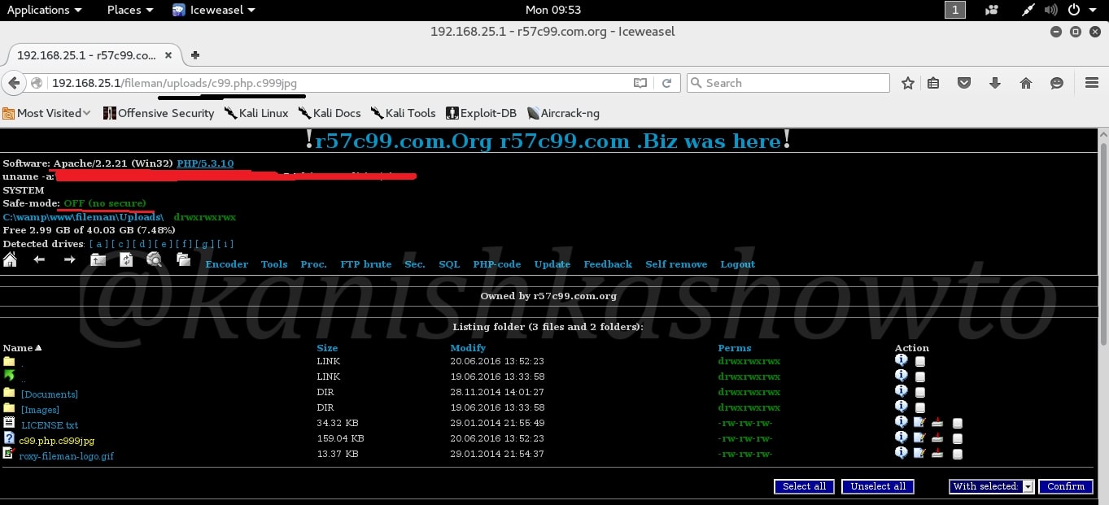The width and height of the screenshot is (1109, 505).
Task: Open the SQL menu item
Action: pyautogui.click(x=449, y=264)
